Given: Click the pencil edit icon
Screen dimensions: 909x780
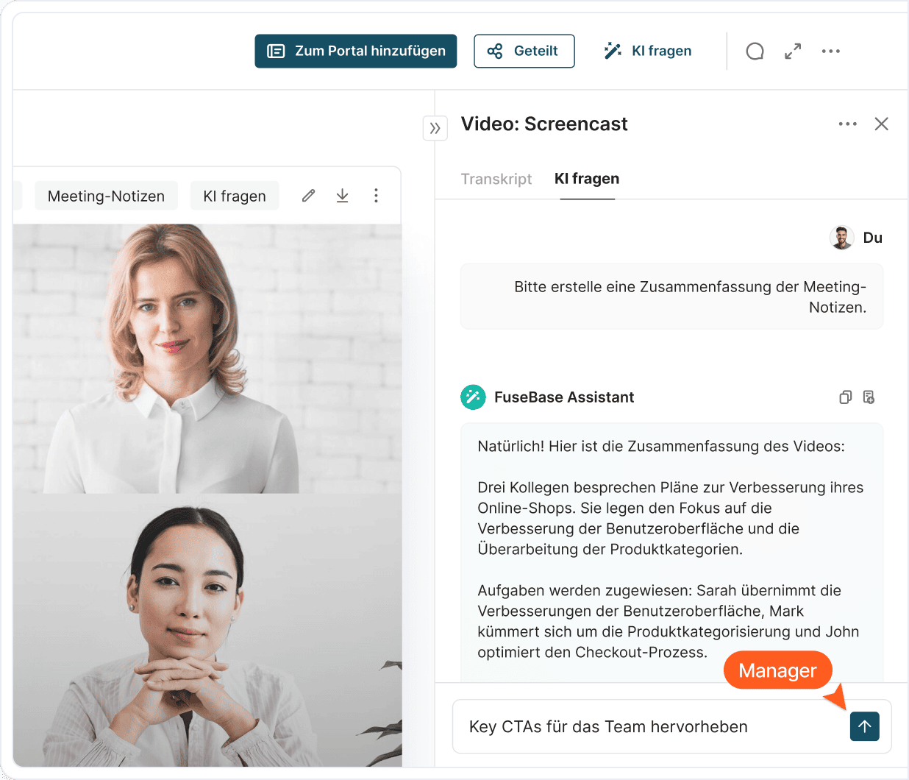Looking at the screenshot, I should point(309,196).
